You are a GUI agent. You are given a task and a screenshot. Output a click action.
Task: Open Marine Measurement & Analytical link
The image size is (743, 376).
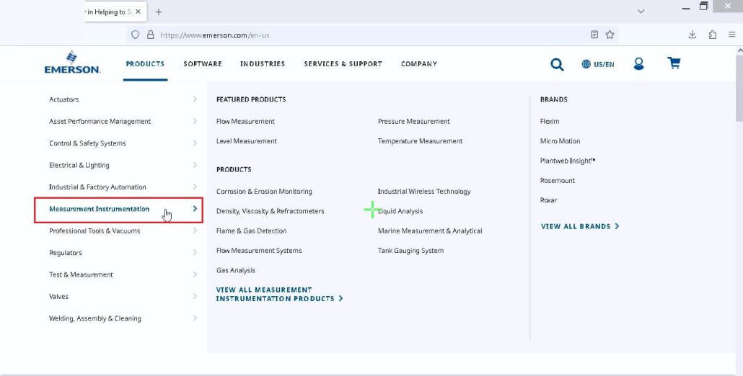click(x=430, y=230)
